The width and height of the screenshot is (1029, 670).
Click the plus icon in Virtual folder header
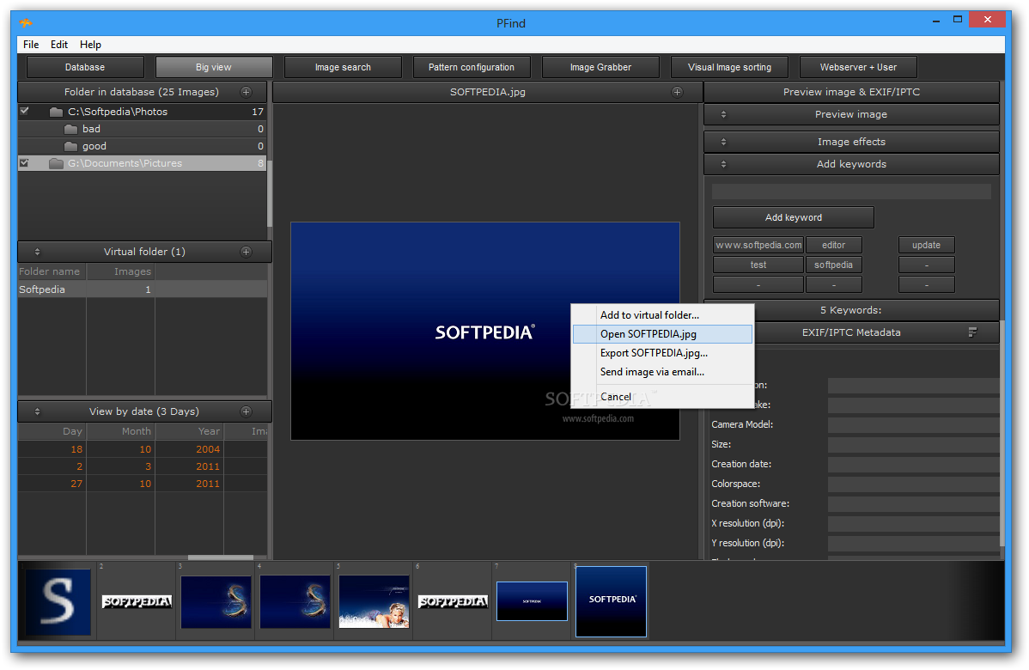tap(247, 252)
